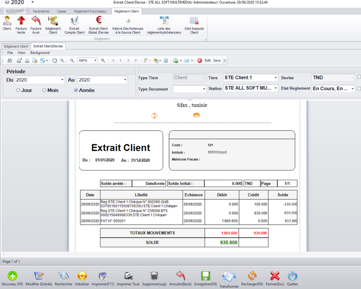This screenshot has height=289, width=361.
Task: Click the print dialog icon with question mark
Action: (19, 61)
